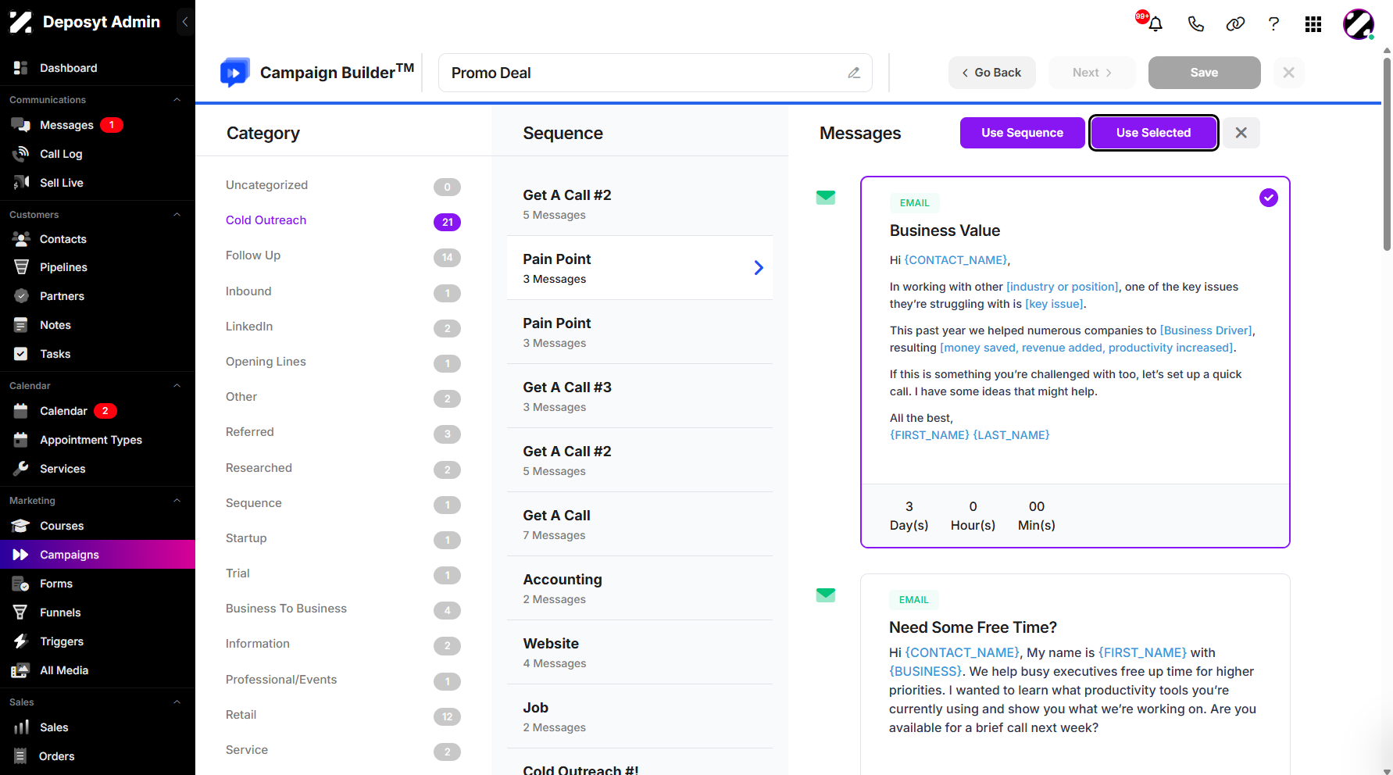Collapse the Sales section
This screenshot has height=775, width=1393.
(x=177, y=702)
